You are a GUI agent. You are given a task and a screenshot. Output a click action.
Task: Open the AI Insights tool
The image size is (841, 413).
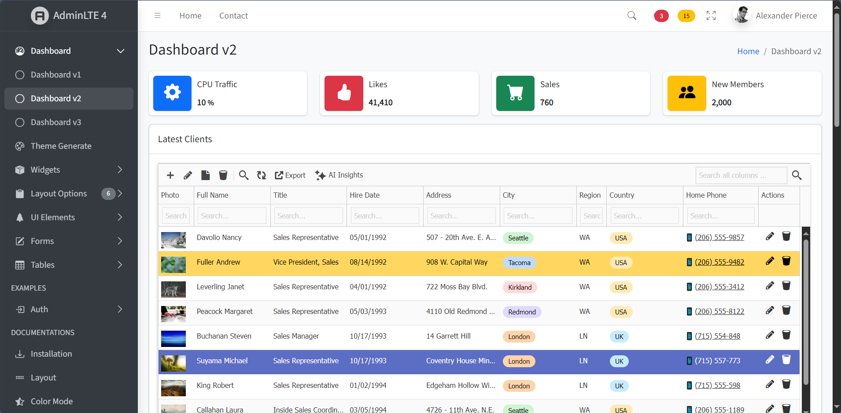(x=339, y=175)
